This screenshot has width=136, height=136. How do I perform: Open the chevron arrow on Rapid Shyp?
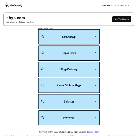(x=95, y=53)
